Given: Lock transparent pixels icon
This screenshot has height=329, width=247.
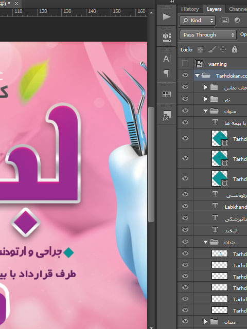Looking at the screenshot, I should tap(200, 50).
